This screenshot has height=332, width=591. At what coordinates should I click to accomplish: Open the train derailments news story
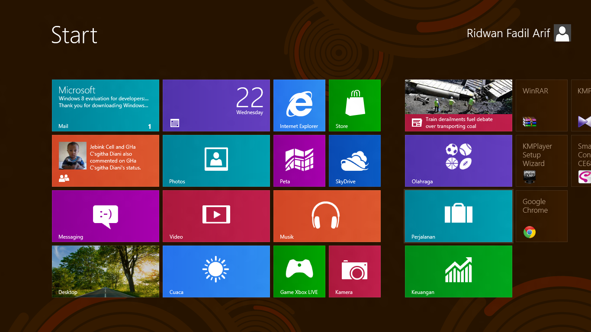click(458, 105)
